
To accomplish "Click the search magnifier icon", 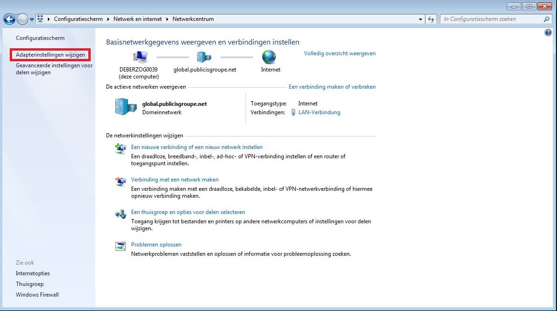I will pos(547,19).
